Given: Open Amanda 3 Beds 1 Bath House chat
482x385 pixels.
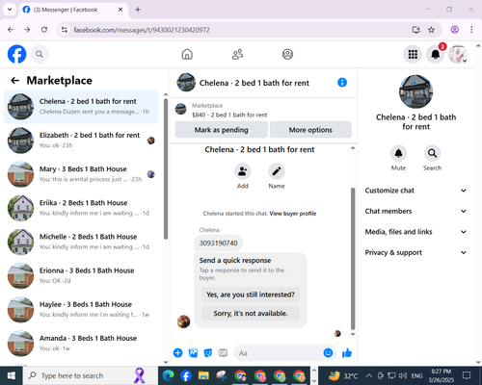Looking at the screenshot, I should [81, 344].
